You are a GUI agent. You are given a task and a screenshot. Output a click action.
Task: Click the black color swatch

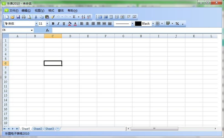point(138,24)
